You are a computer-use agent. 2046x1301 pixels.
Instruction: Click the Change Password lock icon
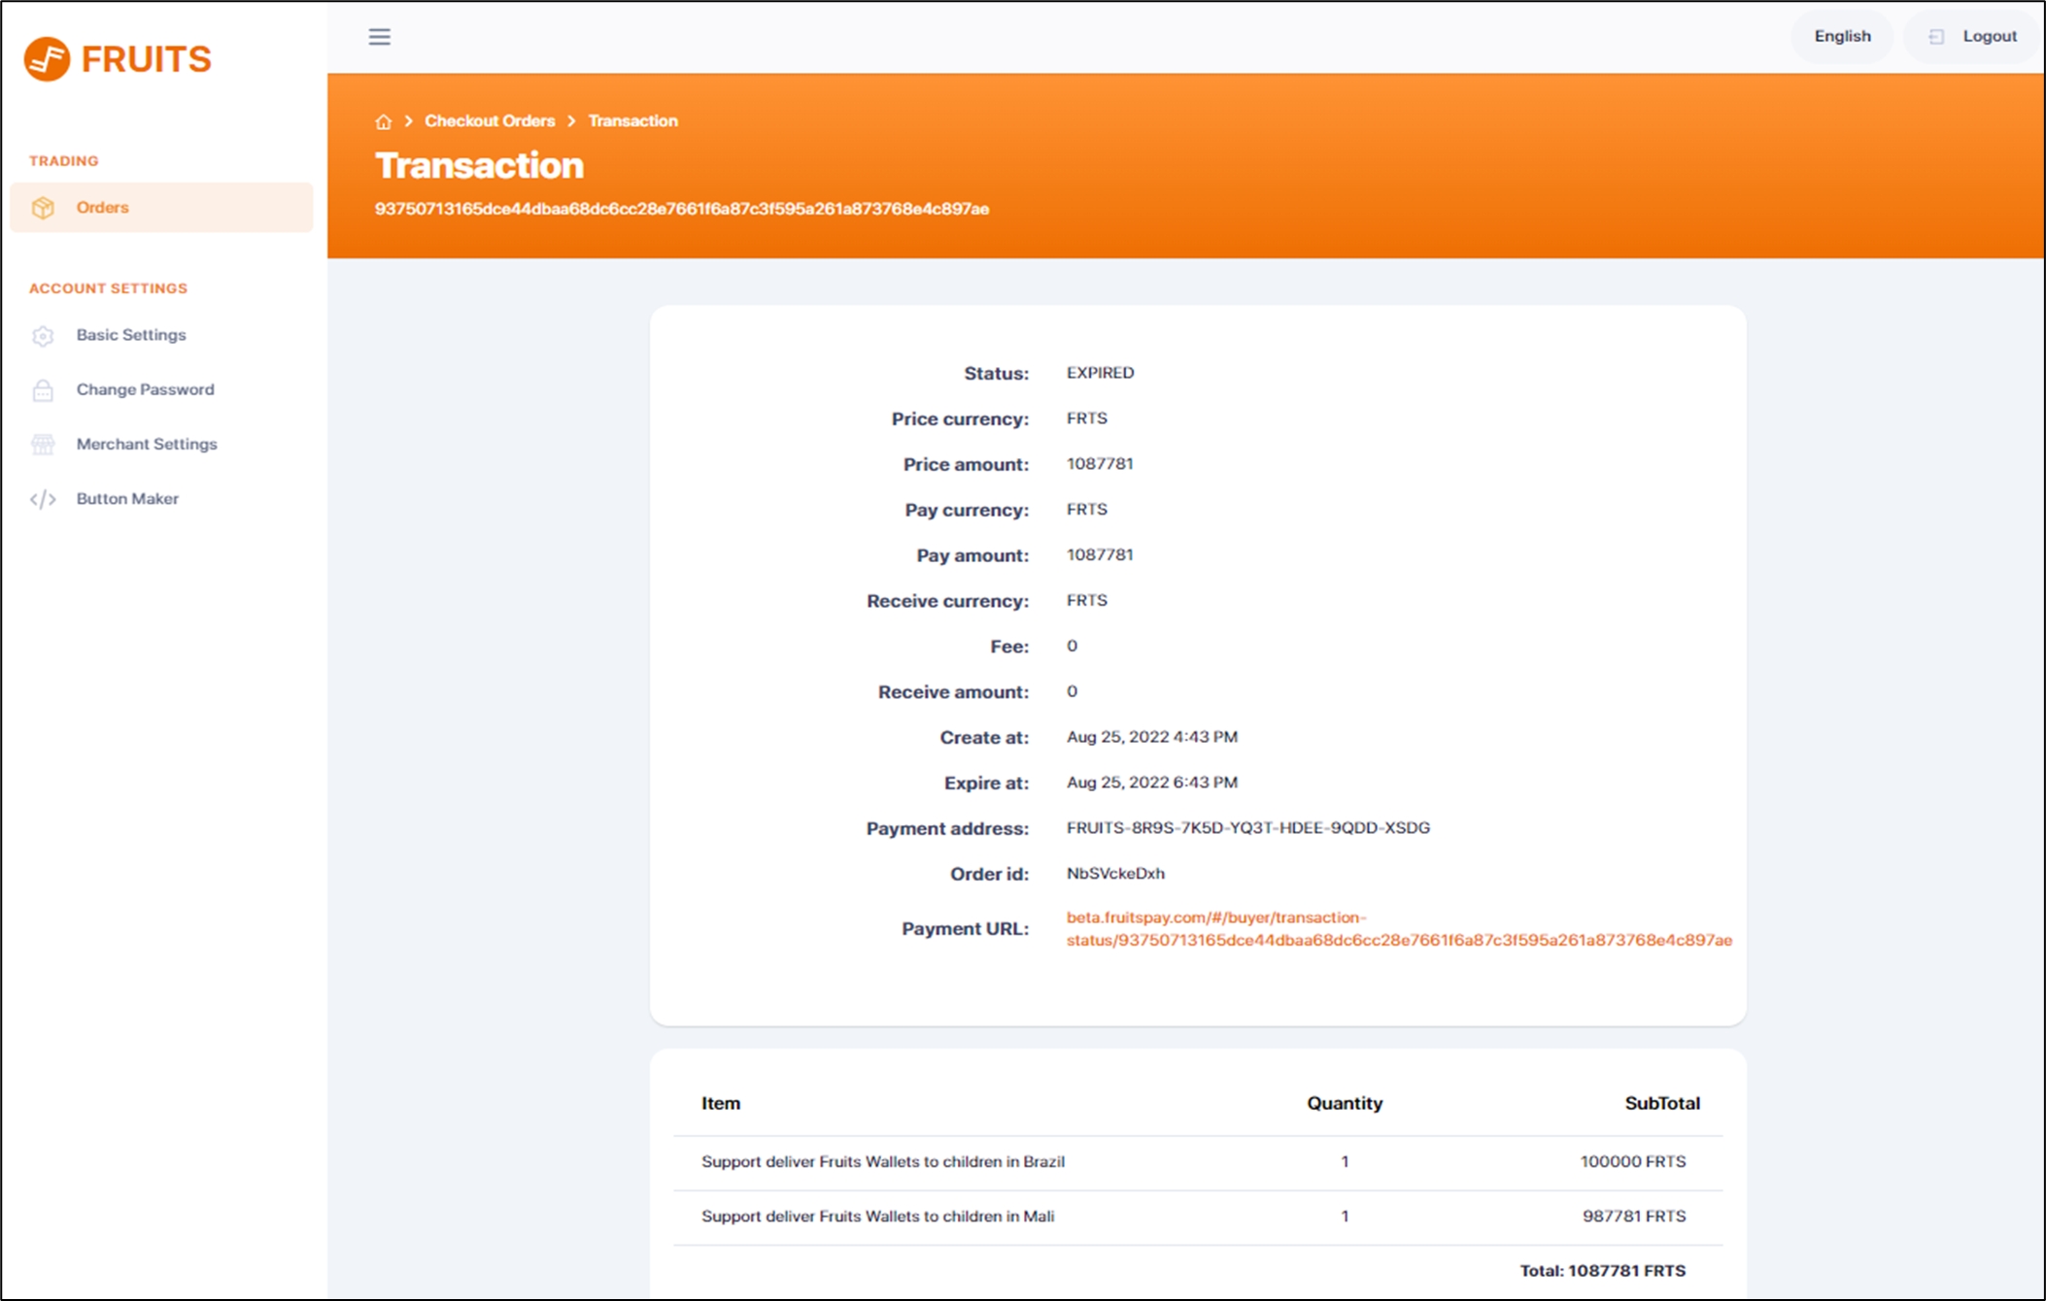tap(43, 390)
